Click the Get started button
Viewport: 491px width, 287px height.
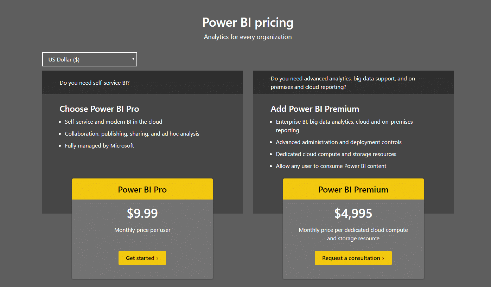142,258
